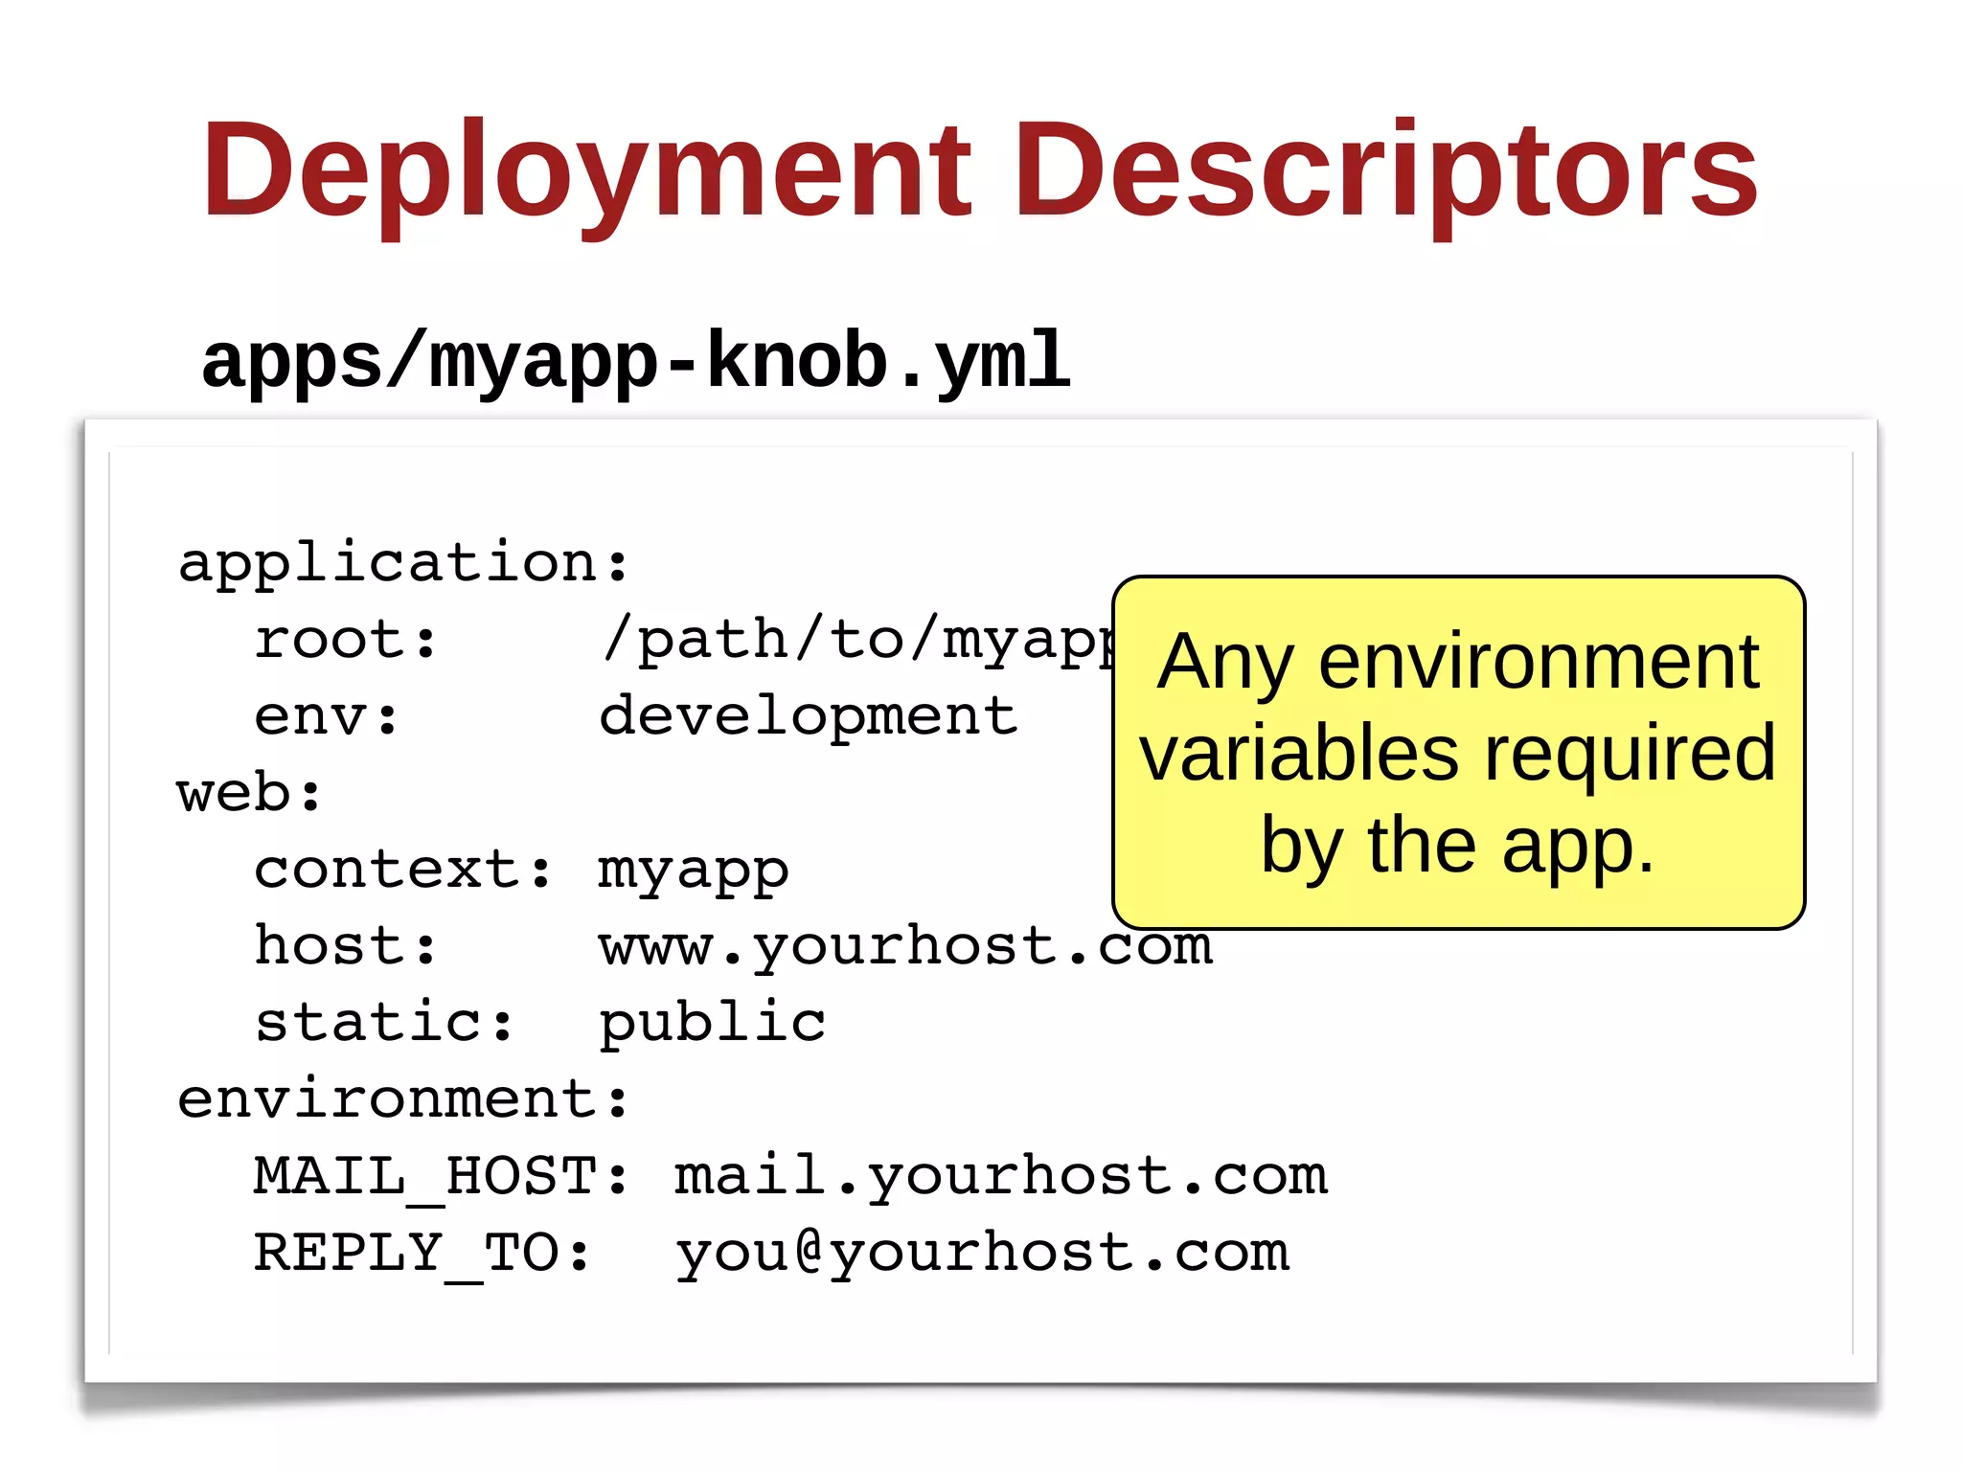1962x1471 pixels.
Task: Select the 'myapp' context value
Action: (694, 873)
